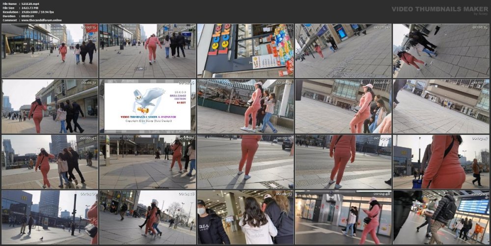Select the empty plaza frame at 00:02:32

[x=441, y=106]
